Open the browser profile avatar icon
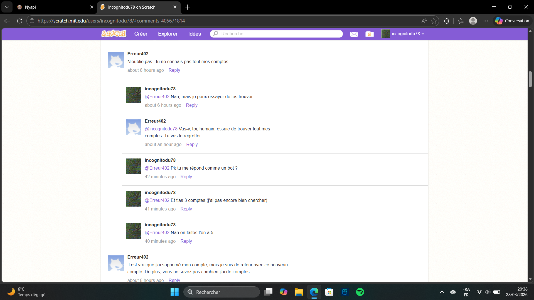534x300 pixels. tap(473, 21)
